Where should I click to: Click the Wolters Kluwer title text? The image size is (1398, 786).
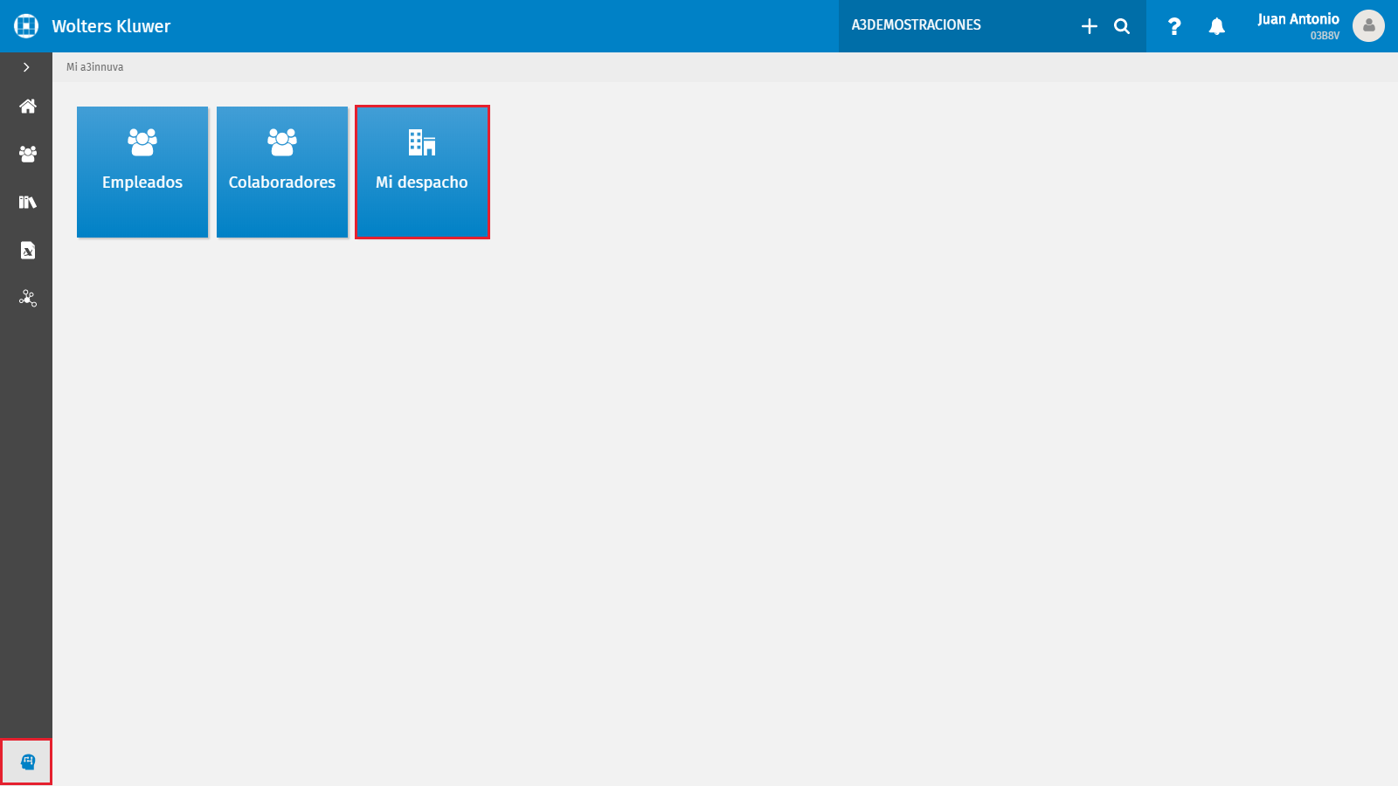point(111,26)
